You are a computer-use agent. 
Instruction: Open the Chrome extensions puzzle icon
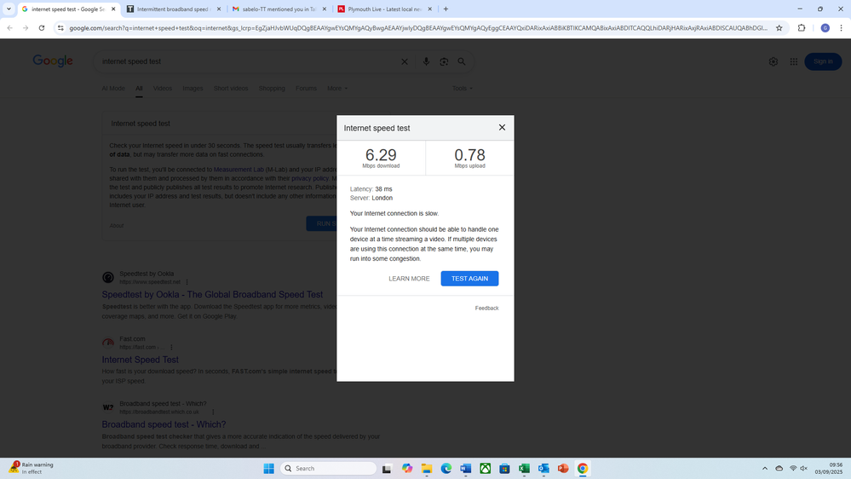pos(802,28)
